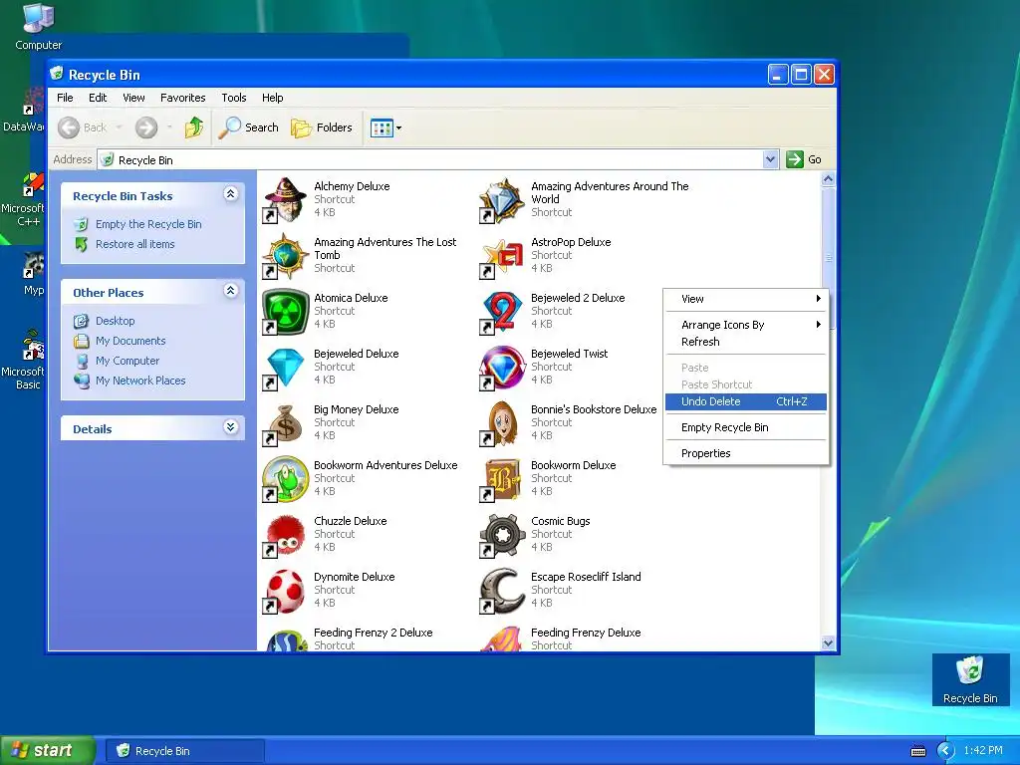Open the File menu
The image size is (1020, 765).
pos(65,98)
